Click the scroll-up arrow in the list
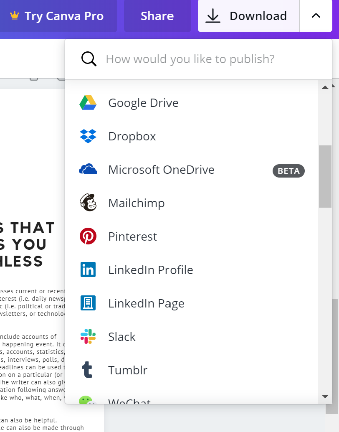Image resolution: width=339 pixels, height=432 pixels. (325, 87)
